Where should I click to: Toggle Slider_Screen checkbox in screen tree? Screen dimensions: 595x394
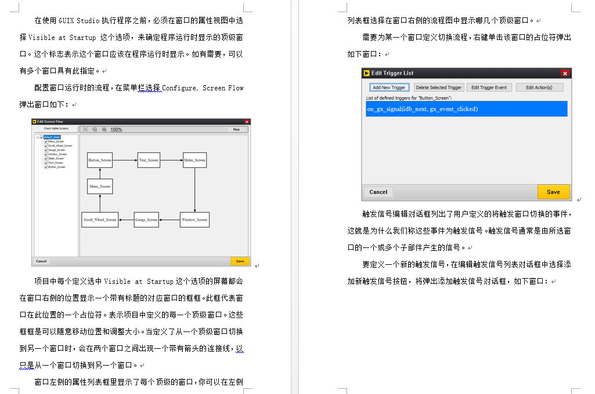point(46,158)
